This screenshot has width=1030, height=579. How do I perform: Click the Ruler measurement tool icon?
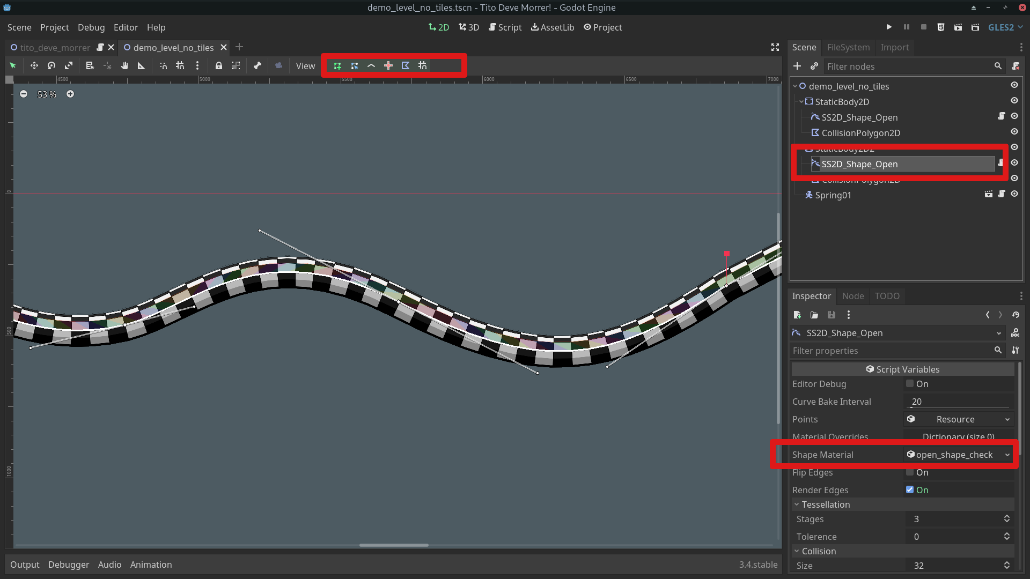coord(141,65)
